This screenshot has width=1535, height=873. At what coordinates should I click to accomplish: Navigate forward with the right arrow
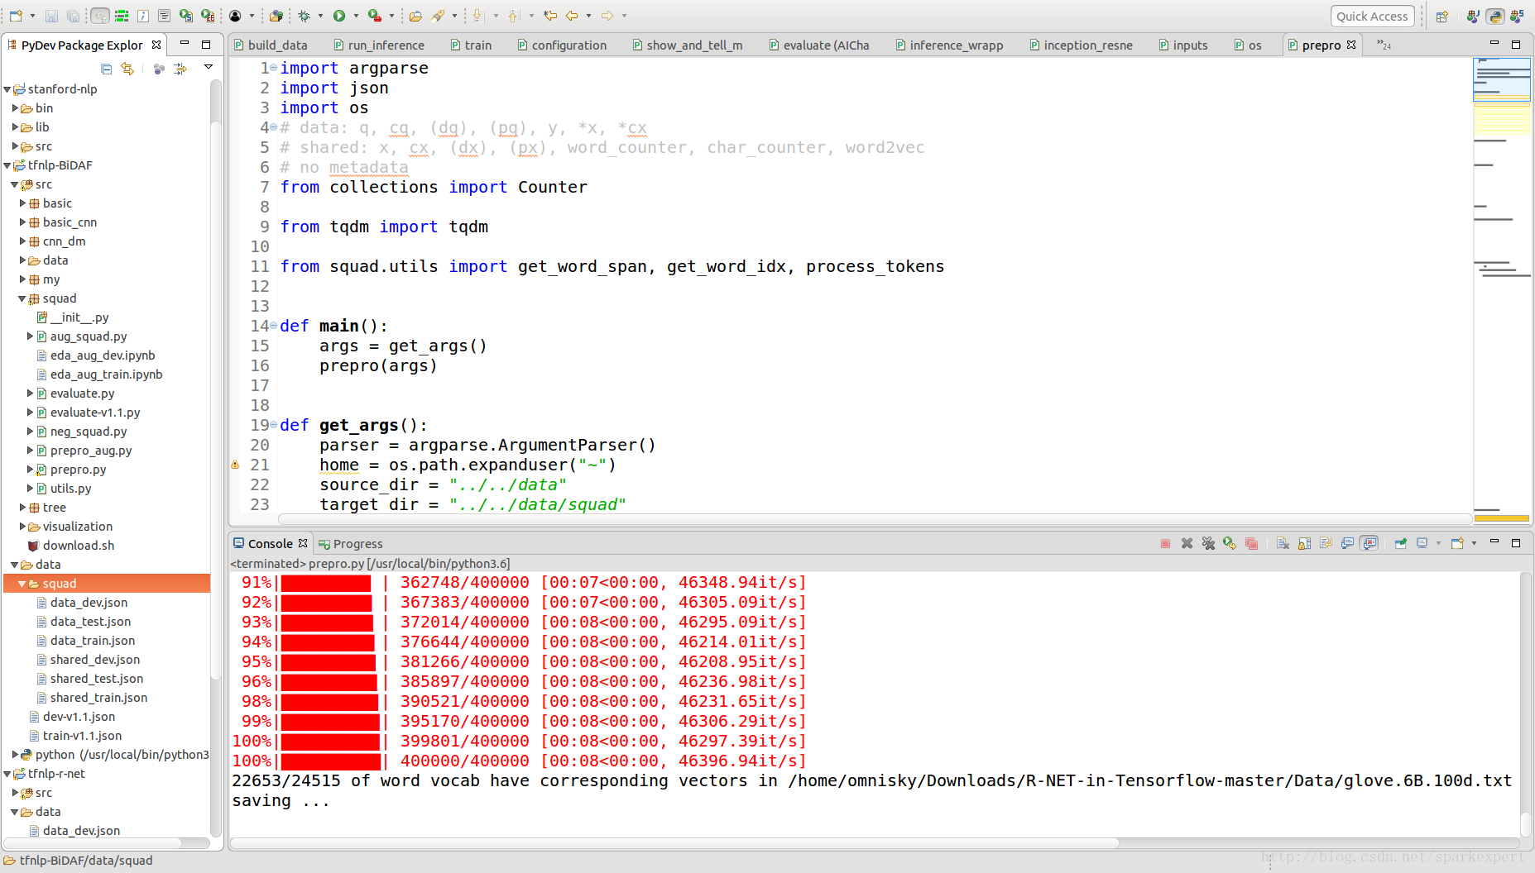pos(607,16)
